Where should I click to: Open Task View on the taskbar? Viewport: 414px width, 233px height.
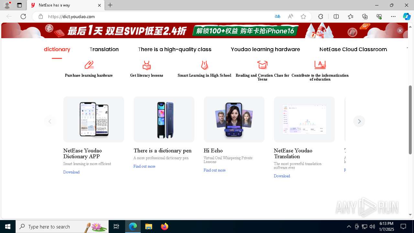point(116,227)
